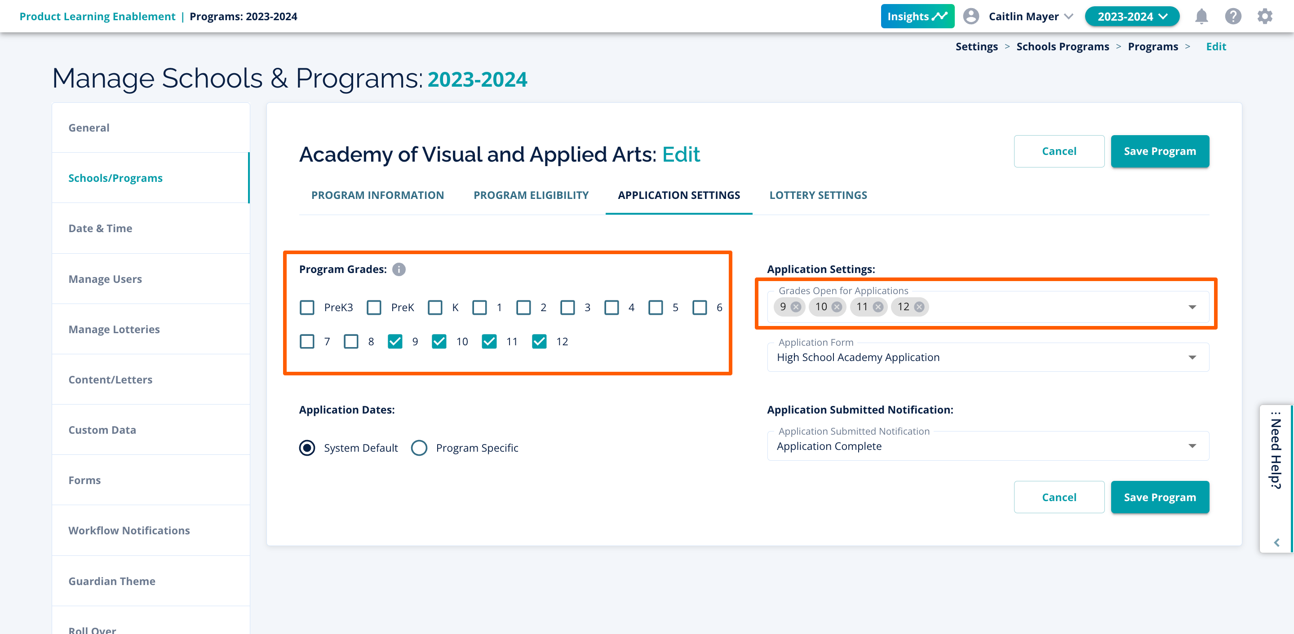The height and width of the screenshot is (634, 1294).
Task: Remove grade 12 chip from open grades
Action: [919, 307]
